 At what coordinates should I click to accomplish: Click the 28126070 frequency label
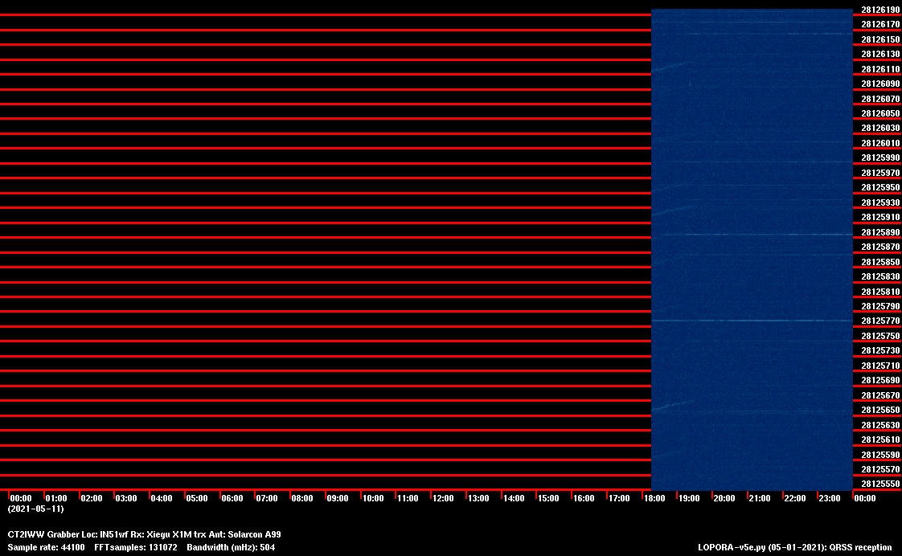tap(880, 99)
